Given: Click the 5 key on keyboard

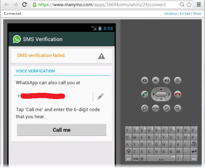Looking at the screenshot, I should coord(158,130).
